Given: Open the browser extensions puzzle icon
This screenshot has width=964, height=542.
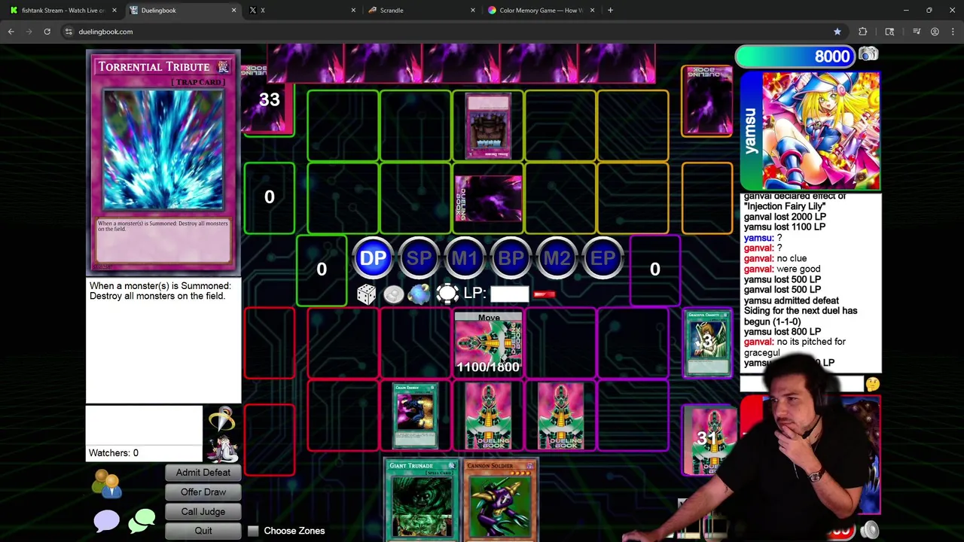Looking at the screenshot, I should (x=862, y=32).
